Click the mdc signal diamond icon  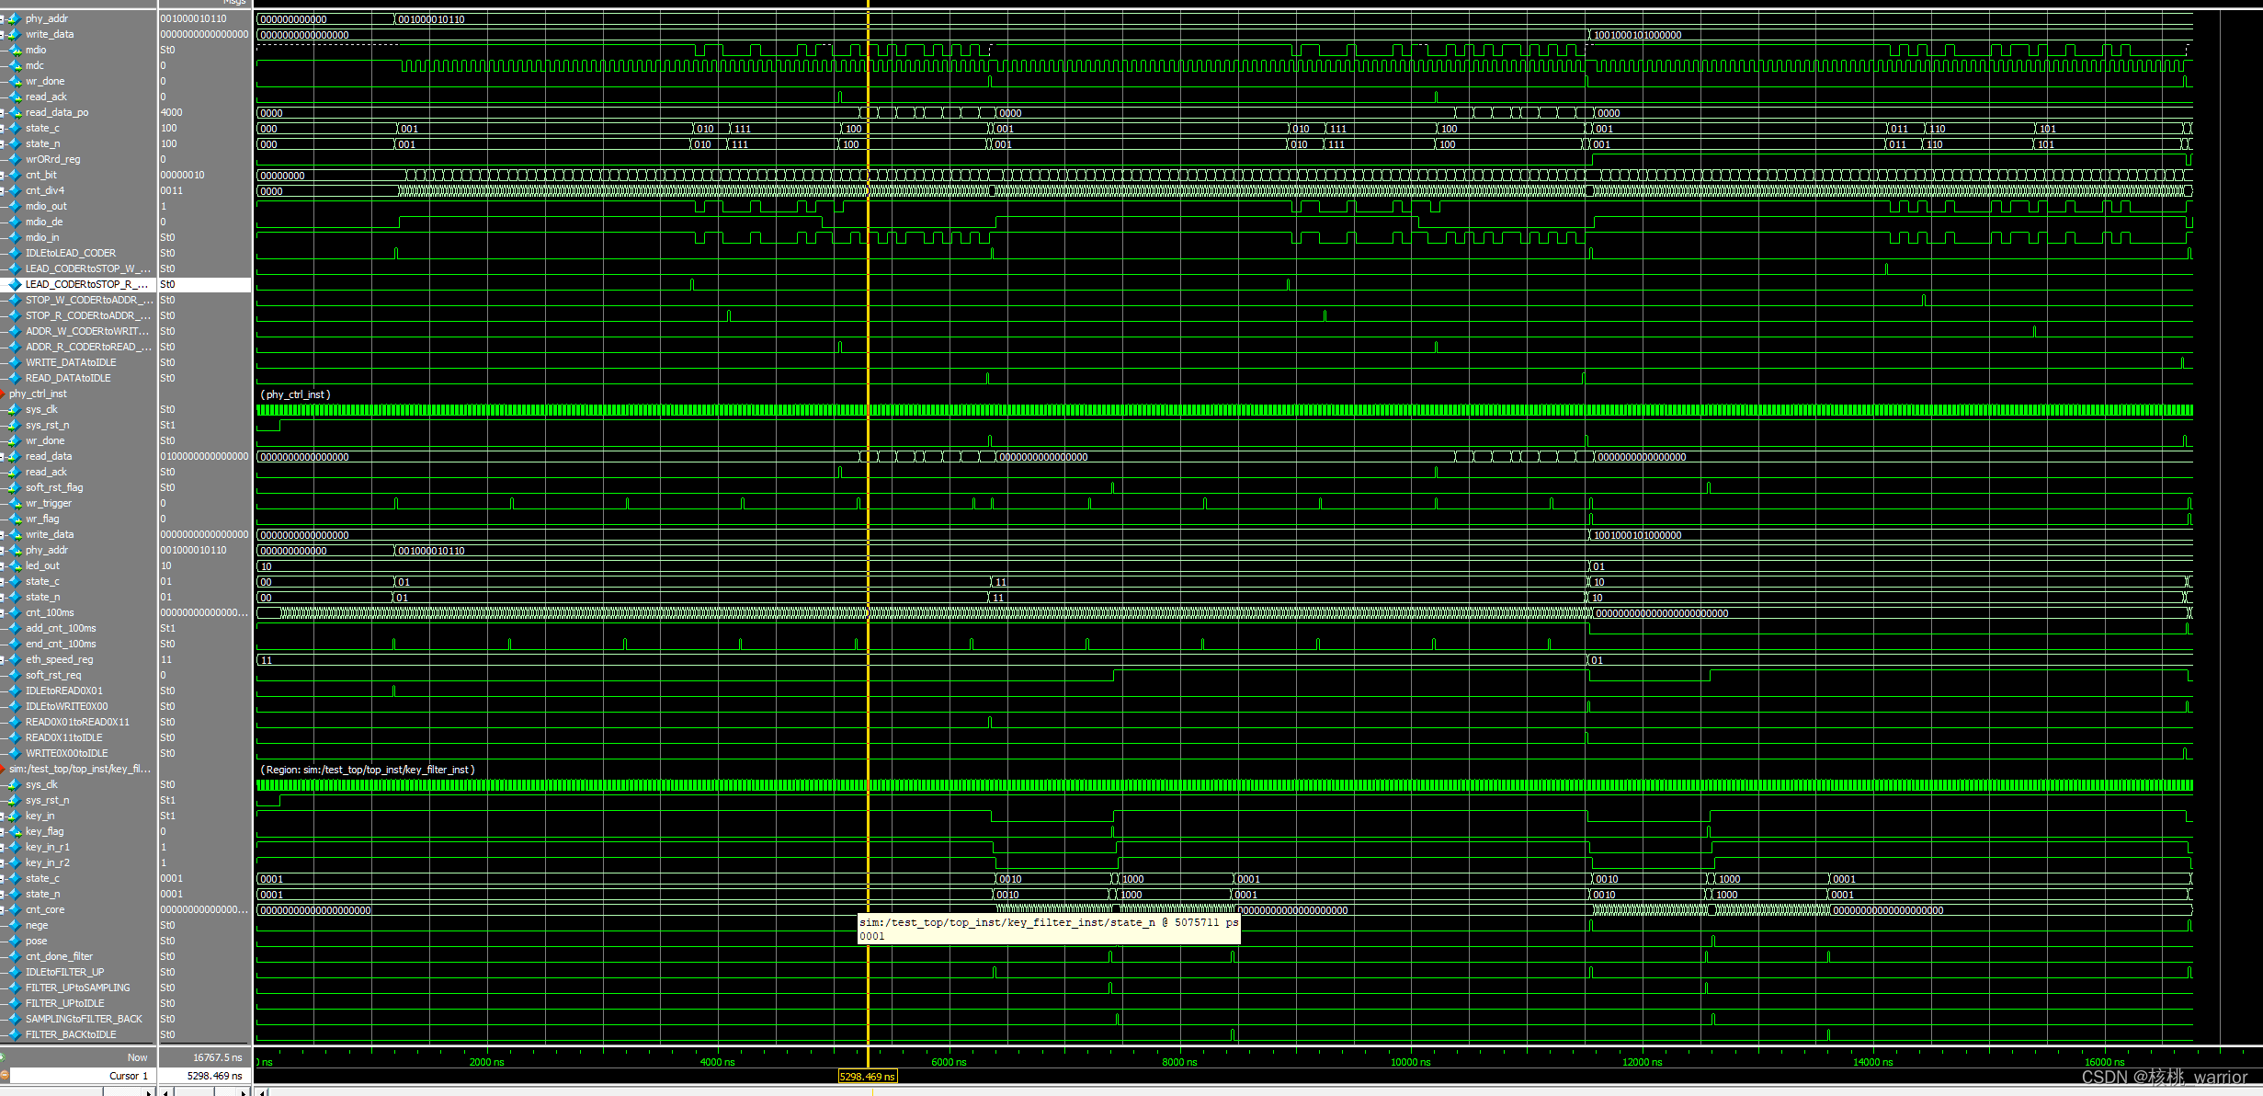(x=16, y=65)
